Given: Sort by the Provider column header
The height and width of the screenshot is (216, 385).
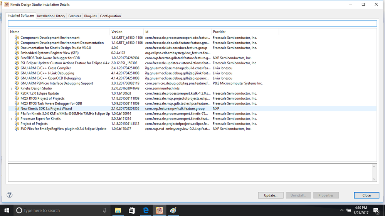Looking at the screenshot, I should point(245,32).
